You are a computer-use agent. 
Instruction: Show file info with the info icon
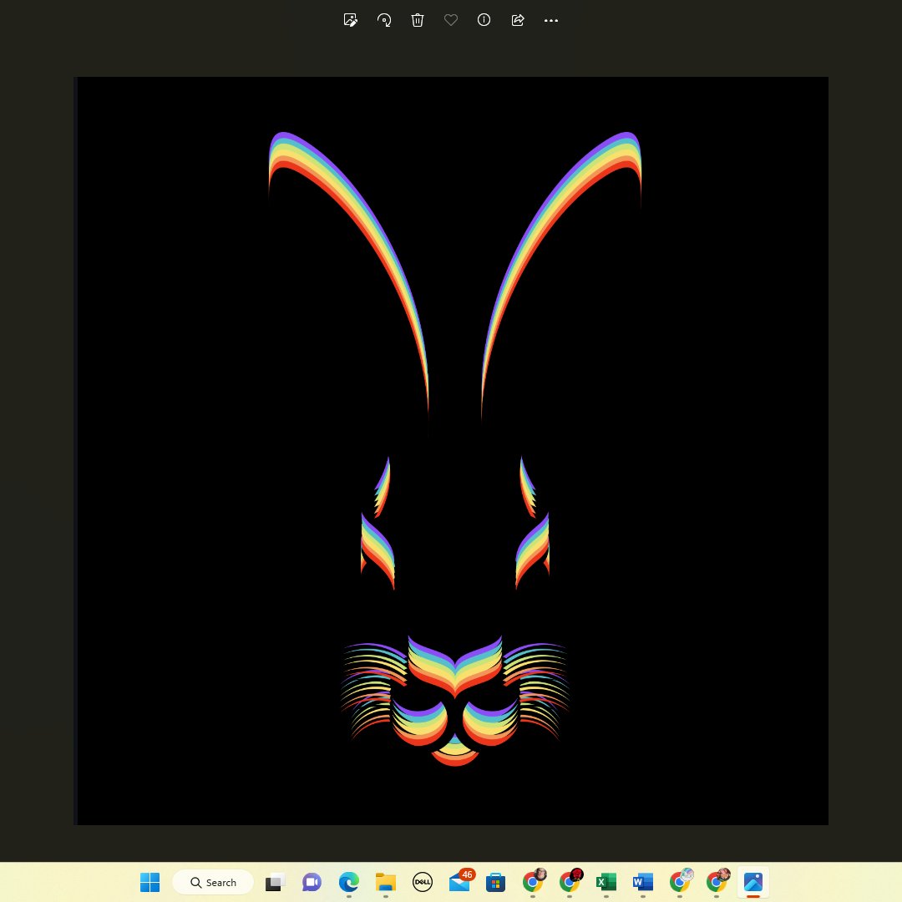click(484, 20)
